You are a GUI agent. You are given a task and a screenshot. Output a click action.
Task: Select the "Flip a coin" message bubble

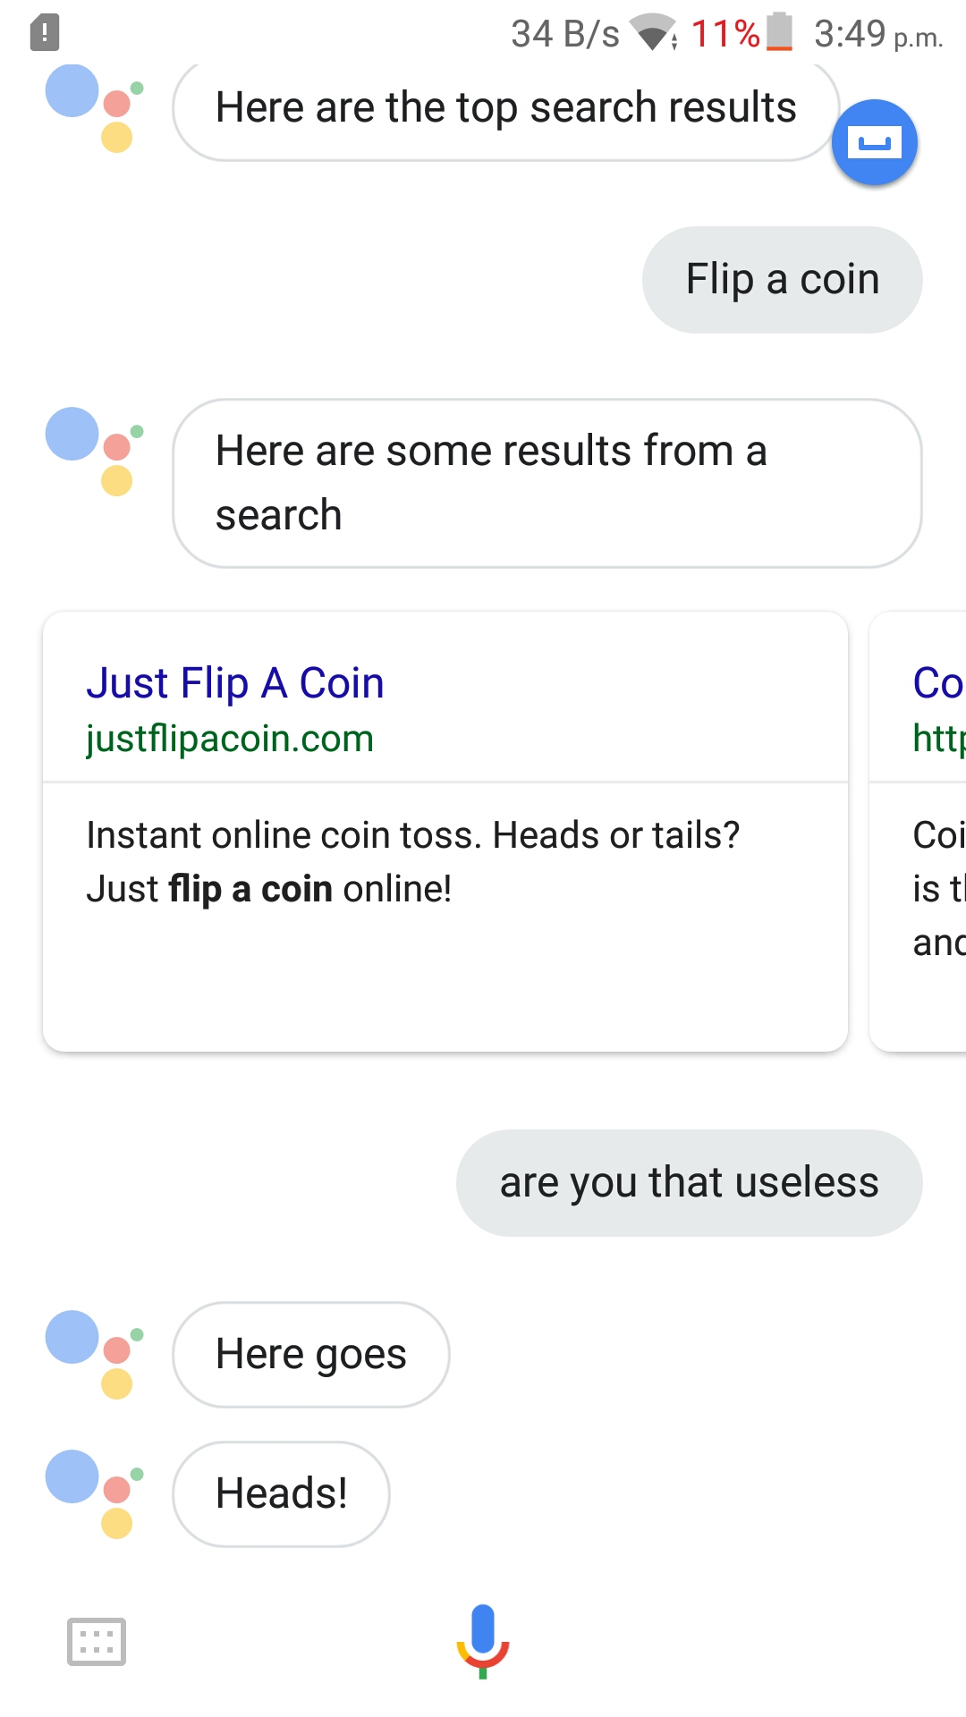(783, 280)
